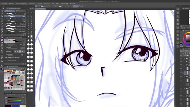
Task: Open the Animación menu
Action: 32,4
